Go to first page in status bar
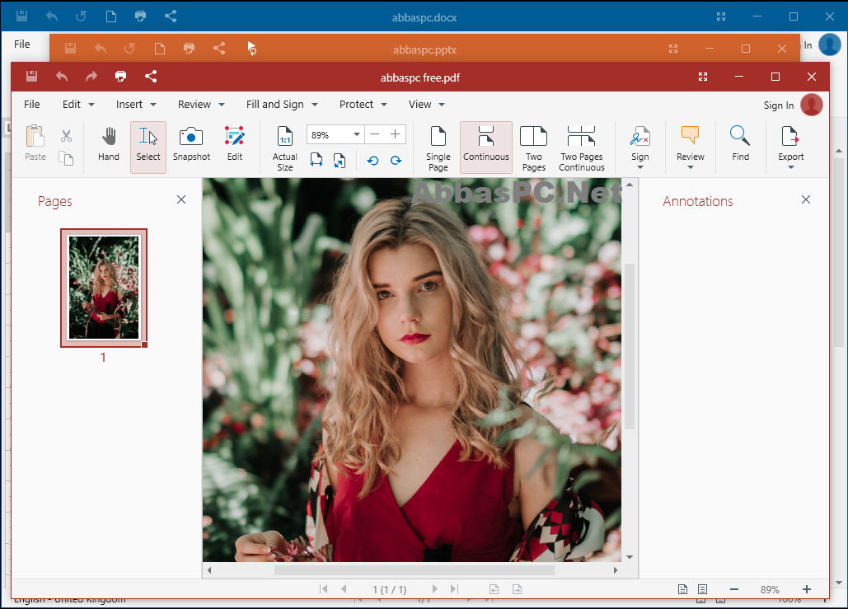Image resolution: width=848 pixels, height=609 pixels. [323, 589]
